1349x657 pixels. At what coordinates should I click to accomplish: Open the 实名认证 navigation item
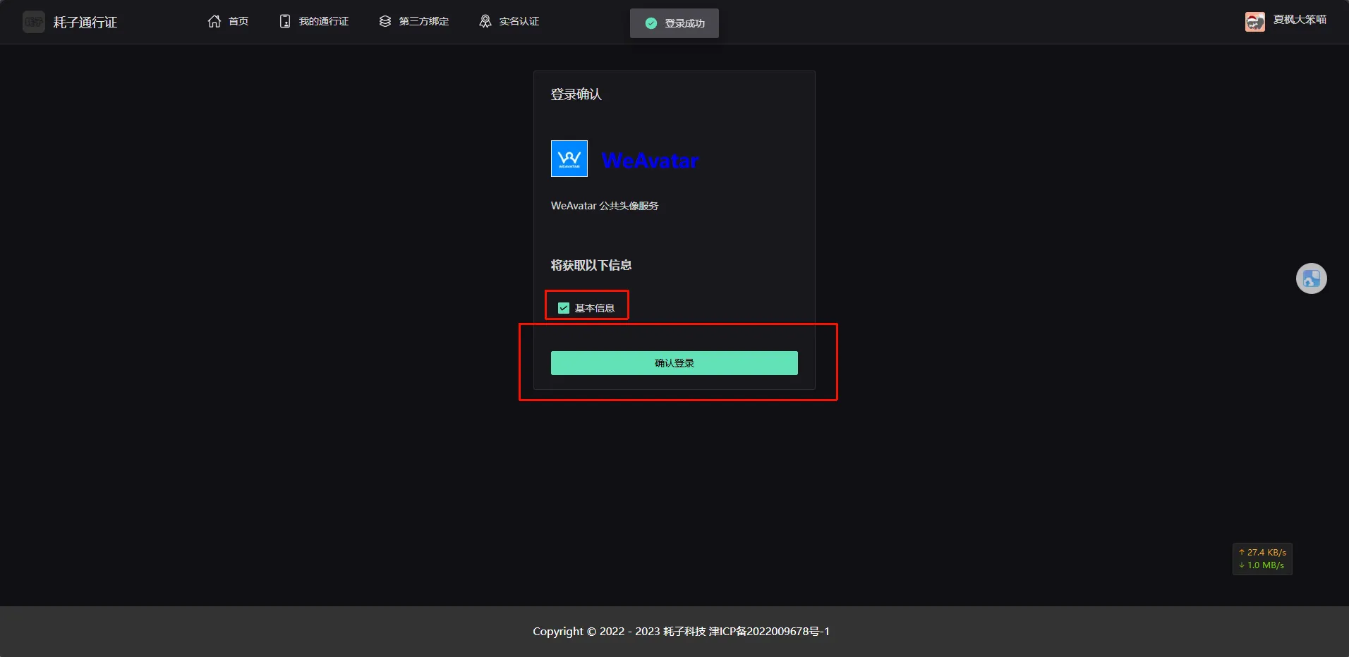[519, 21]
